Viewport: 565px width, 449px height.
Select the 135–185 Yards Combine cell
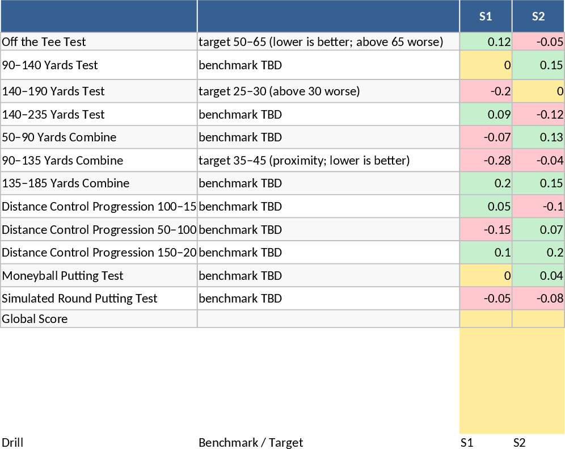pos(99,183)
